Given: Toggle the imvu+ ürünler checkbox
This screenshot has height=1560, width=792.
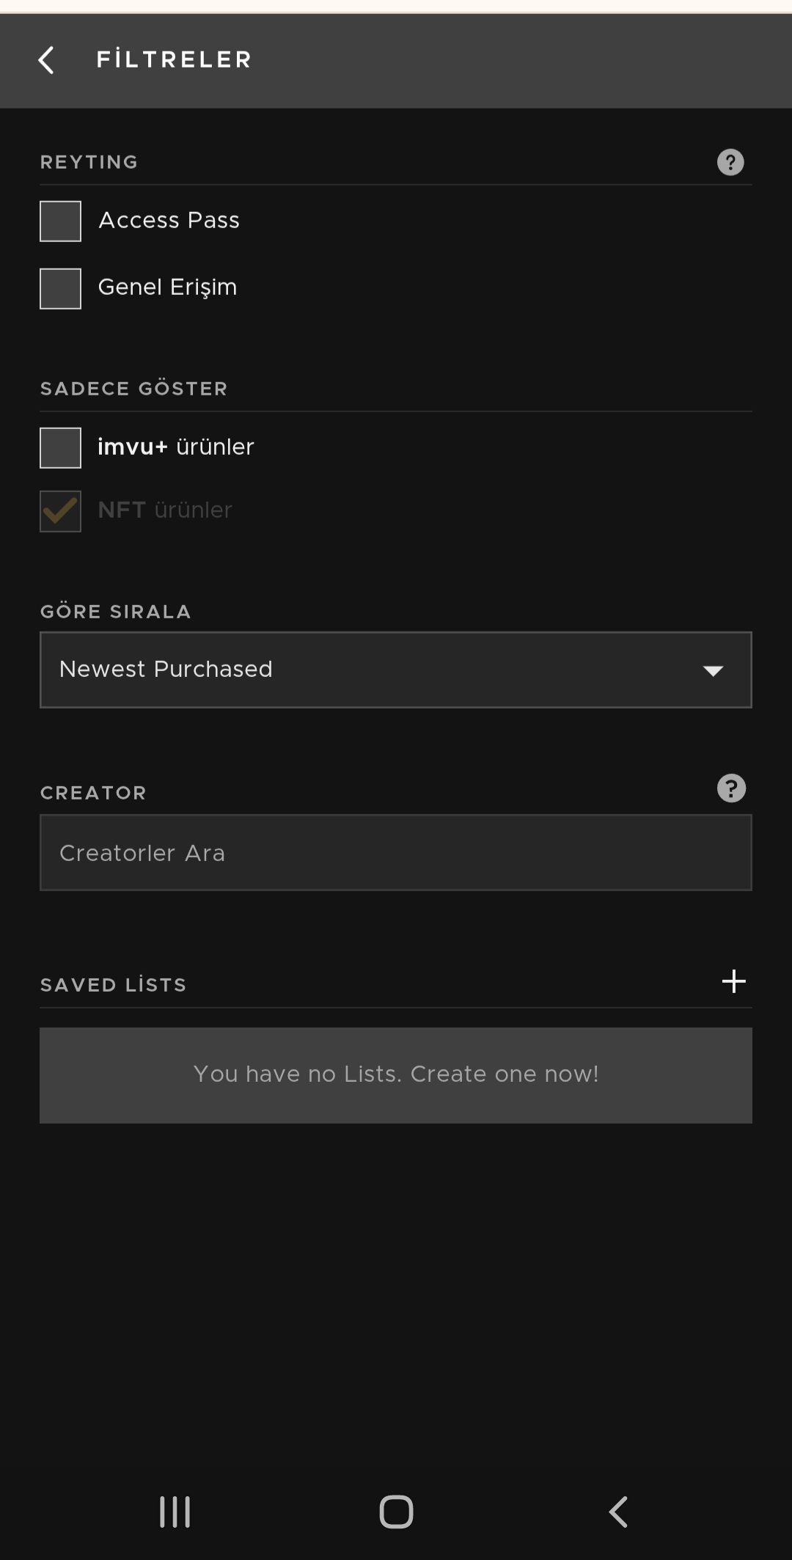Looking at the screenshot, I should [60, 447].
